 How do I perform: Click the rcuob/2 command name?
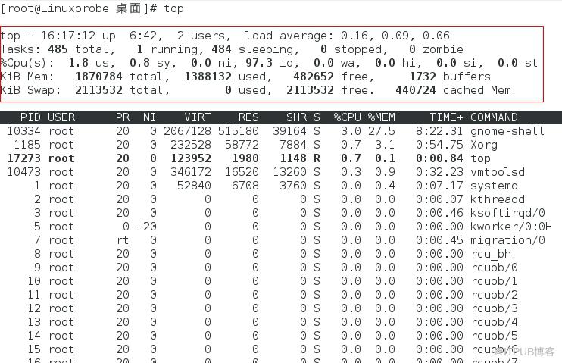494,295
